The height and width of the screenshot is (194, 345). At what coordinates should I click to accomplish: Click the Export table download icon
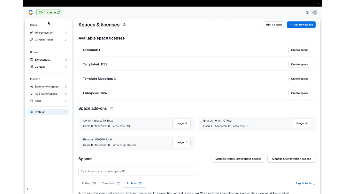point(314,183)
